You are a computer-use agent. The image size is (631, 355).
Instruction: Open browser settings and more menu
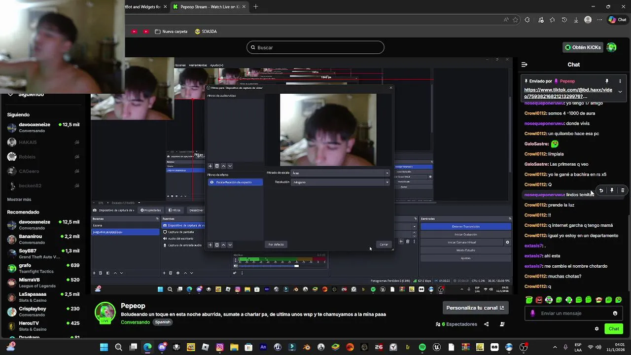pyautogui.click(x=599, y=20)
